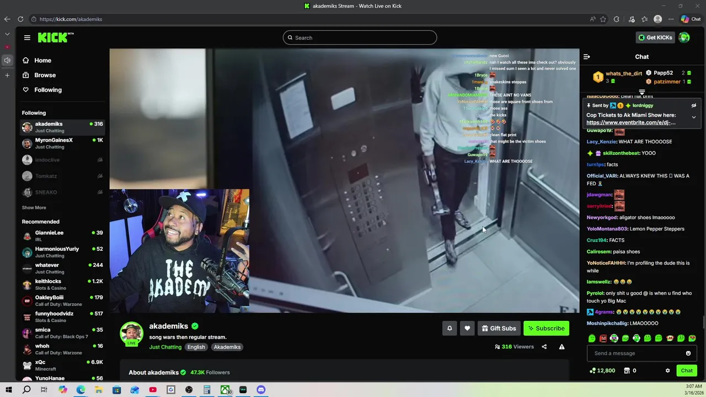Viewport: 706px width, 397px height.
Task: Click the share stream icon
Action: point(544,347)
